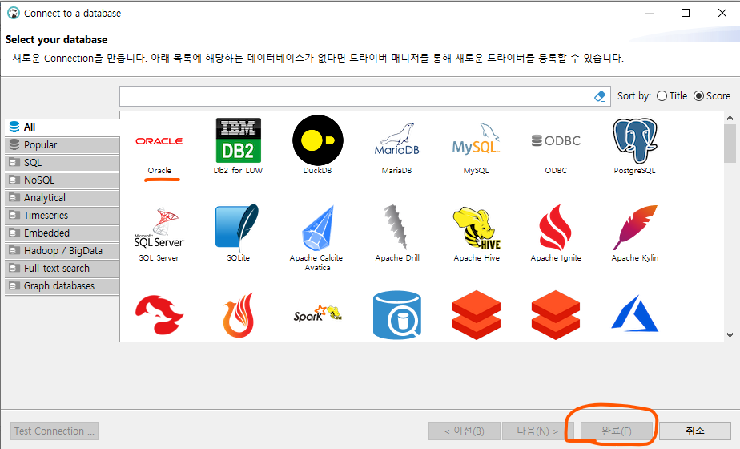Select the PostgreSQL elephant icon

pyautogui.click(x=635, y=140)
